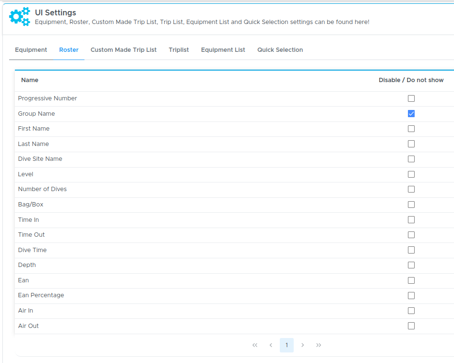
Task: Tick the First Name checkbox
Action: pyautogui.click(x=411, y=129)
